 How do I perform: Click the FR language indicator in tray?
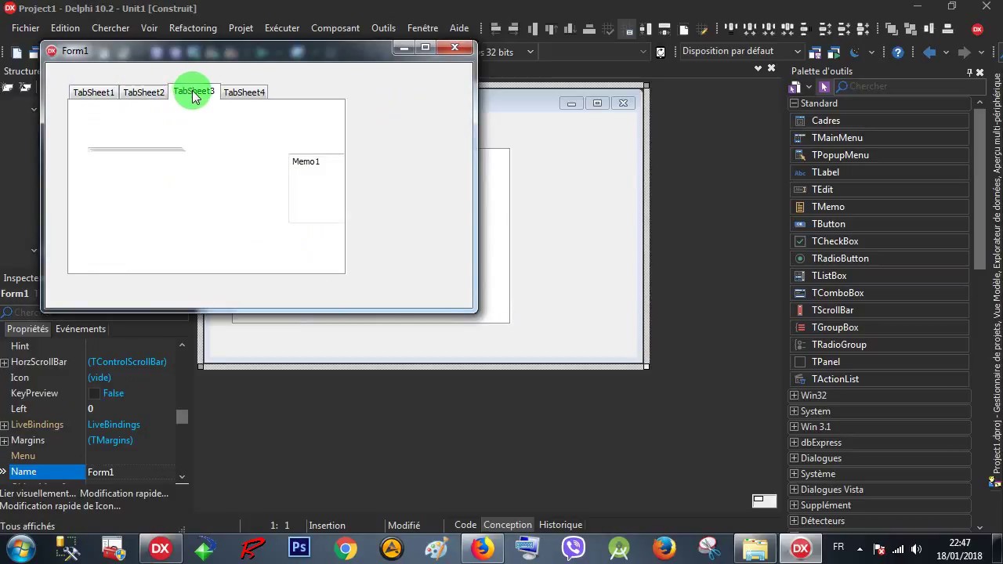pos(838,547)
